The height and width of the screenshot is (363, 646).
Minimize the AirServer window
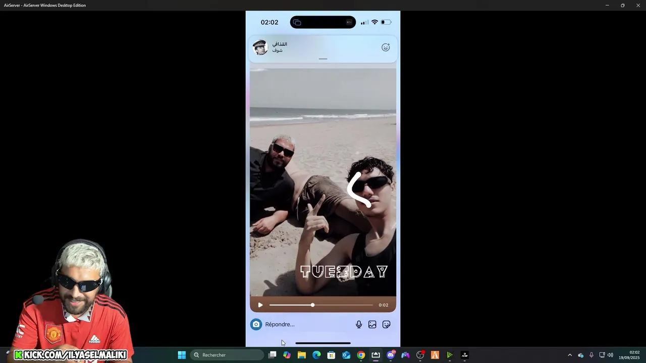(607, 5)
